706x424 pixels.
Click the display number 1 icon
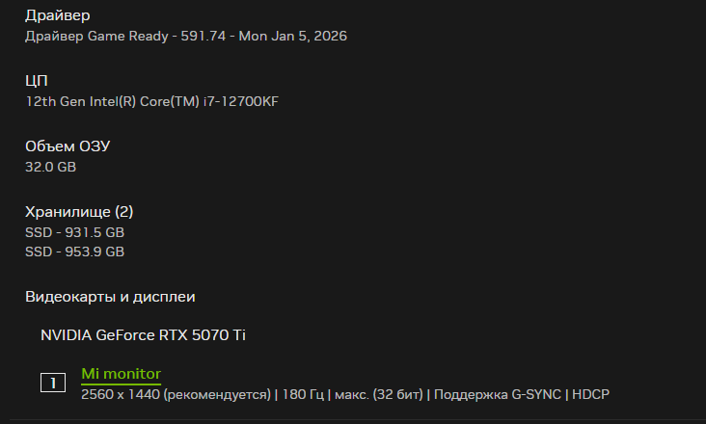(x=53, y=383)
